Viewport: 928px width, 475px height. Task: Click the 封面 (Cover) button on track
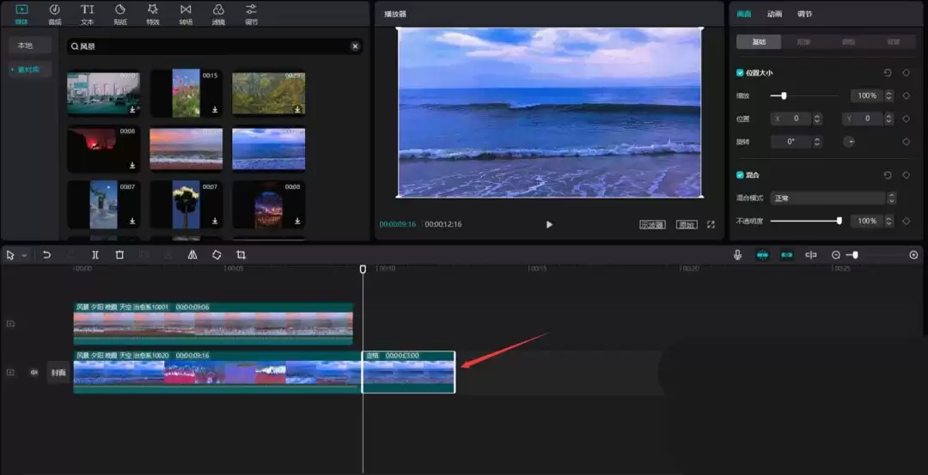[58, 372]
